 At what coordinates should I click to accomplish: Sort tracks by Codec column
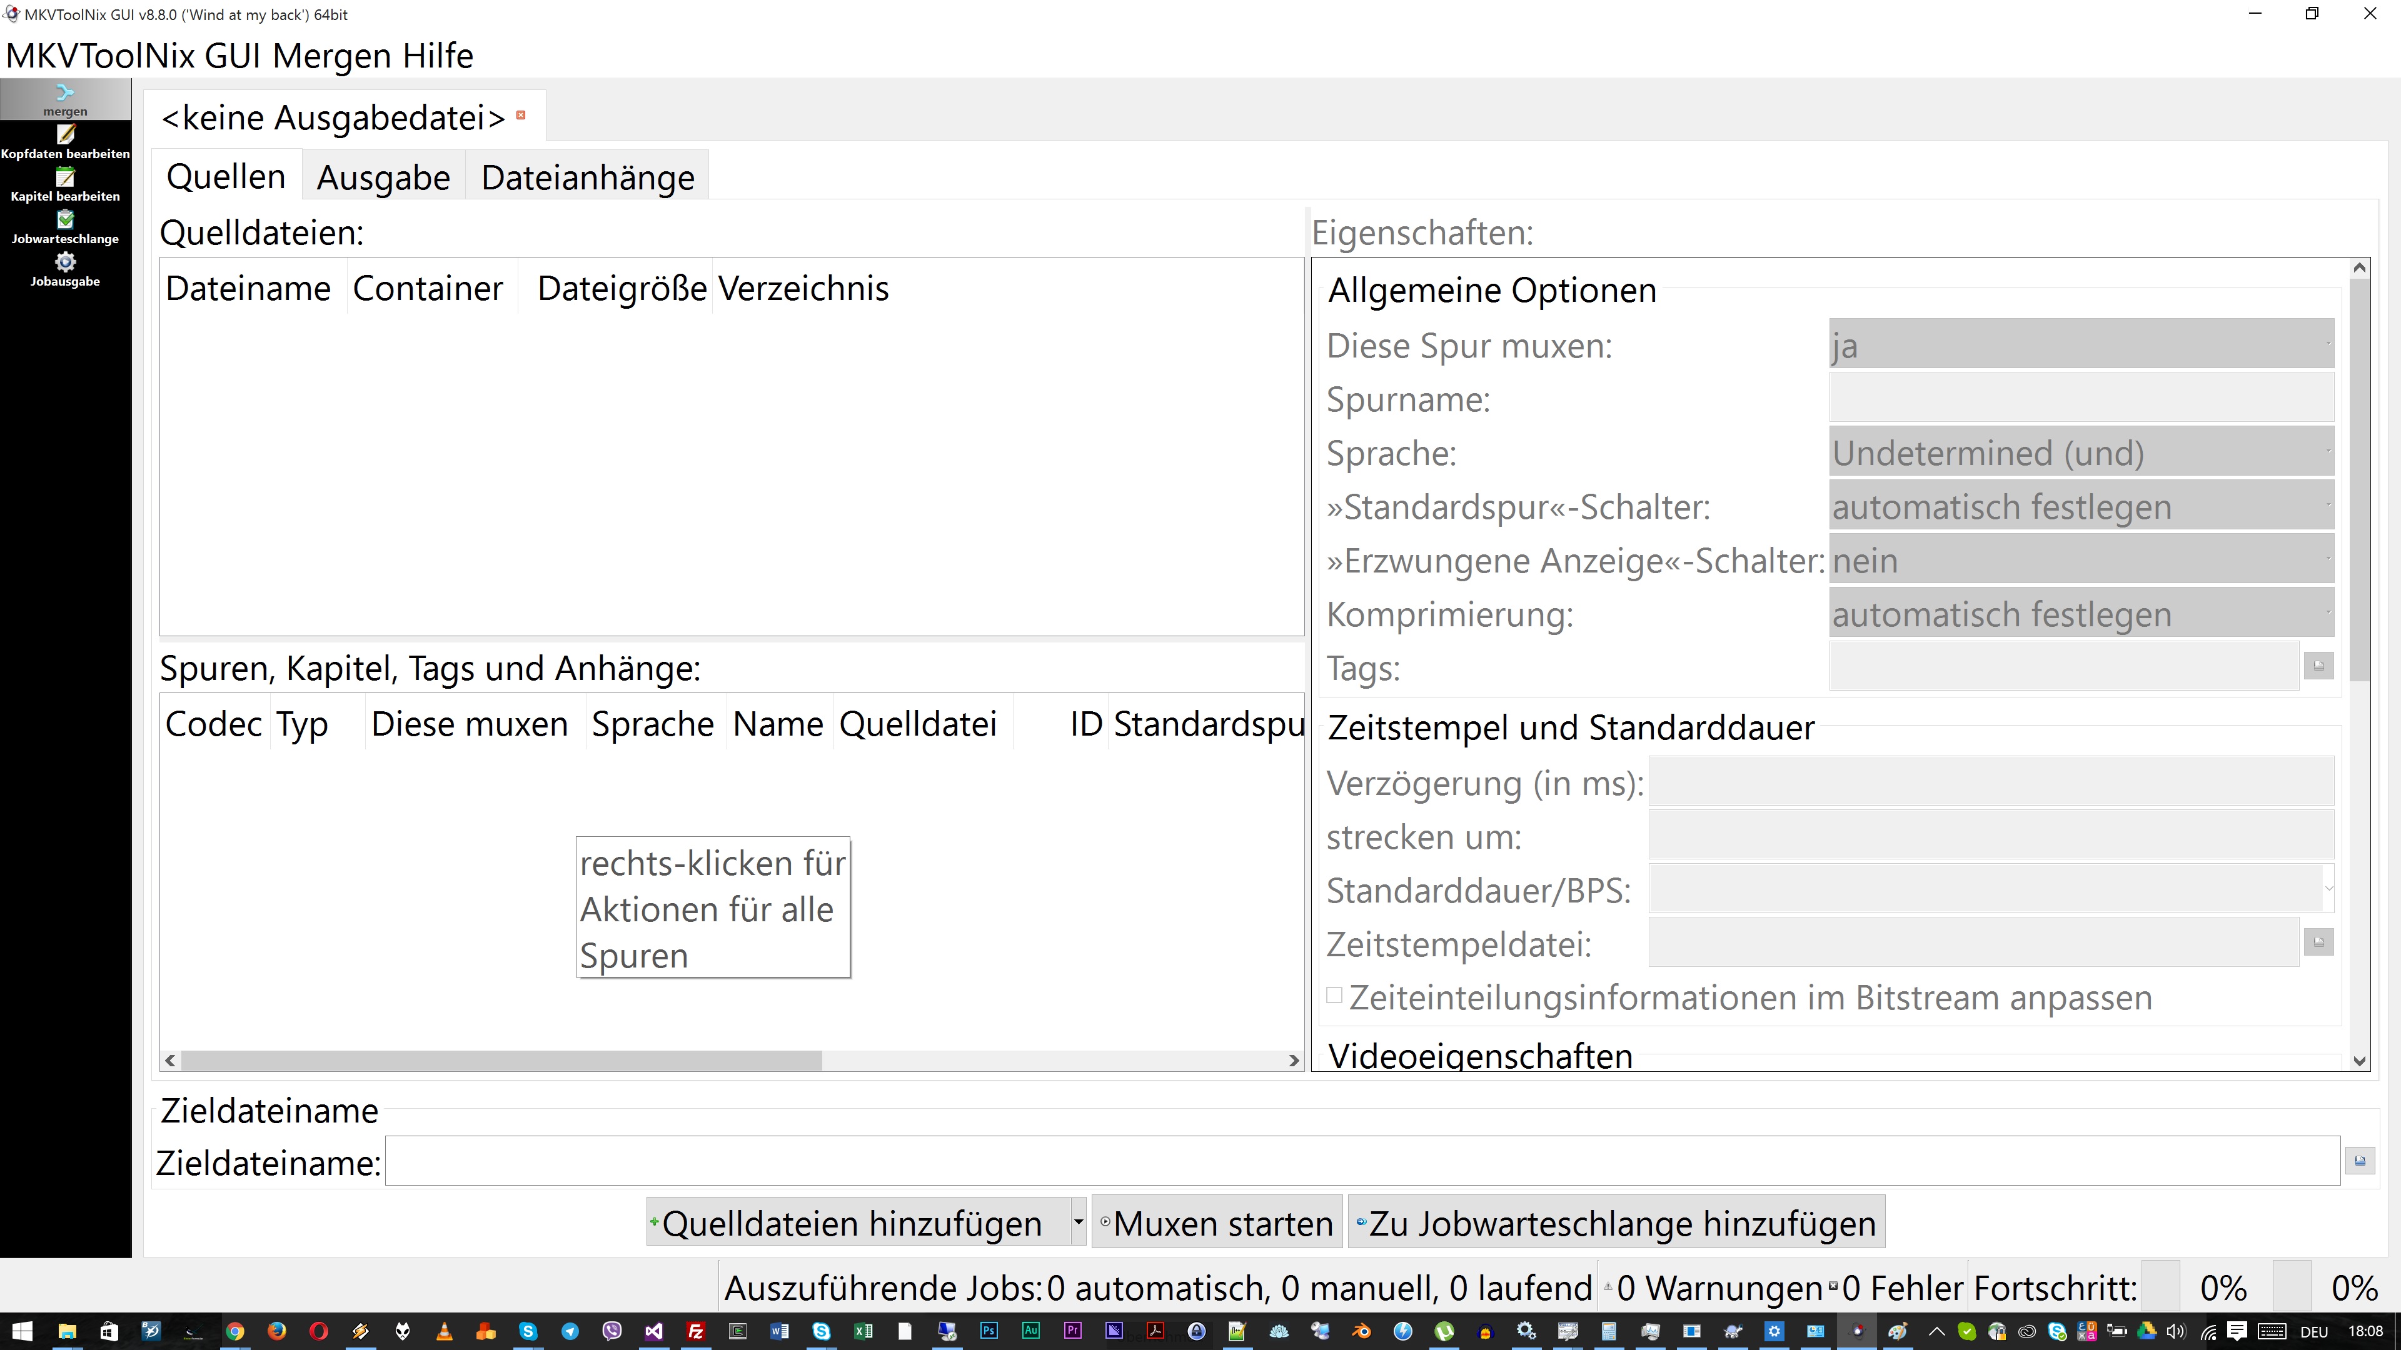pyautogui.click(x=213, y=723)
